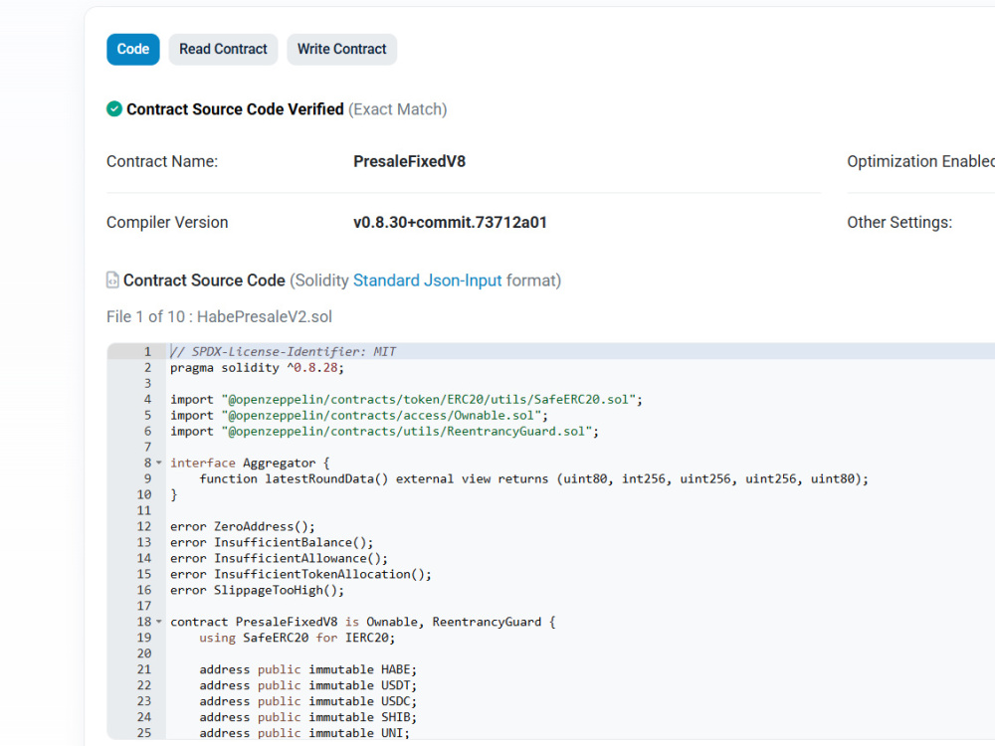Collapse the interface Aggregator block at line 8

(x=158, y=464)
